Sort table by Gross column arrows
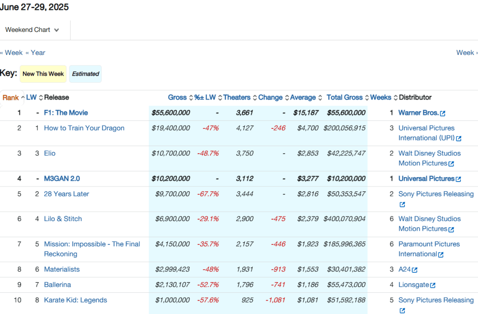Image resolution: width=478 pixels, height=314 pixels. pos(191,97)
